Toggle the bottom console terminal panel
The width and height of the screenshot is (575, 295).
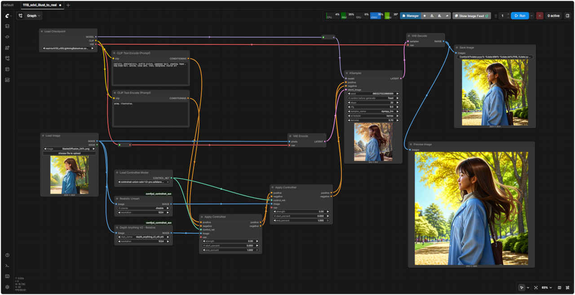7,266
